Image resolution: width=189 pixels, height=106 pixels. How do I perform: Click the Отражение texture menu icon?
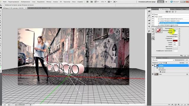179,39
